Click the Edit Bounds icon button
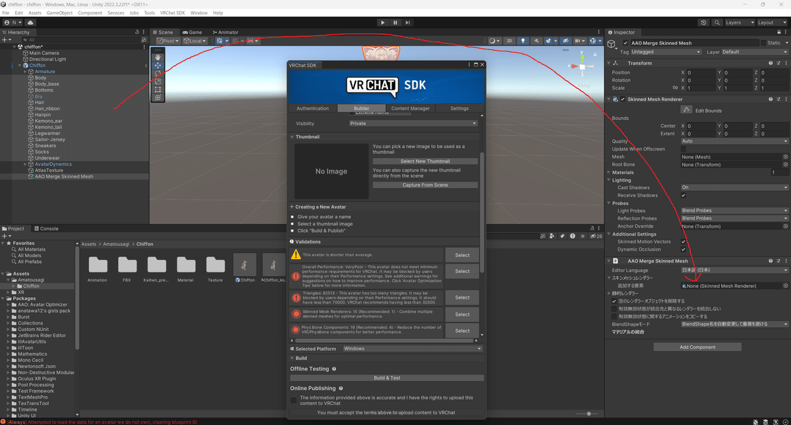Viewport: 791px width, 425px height. pos(686,110)
